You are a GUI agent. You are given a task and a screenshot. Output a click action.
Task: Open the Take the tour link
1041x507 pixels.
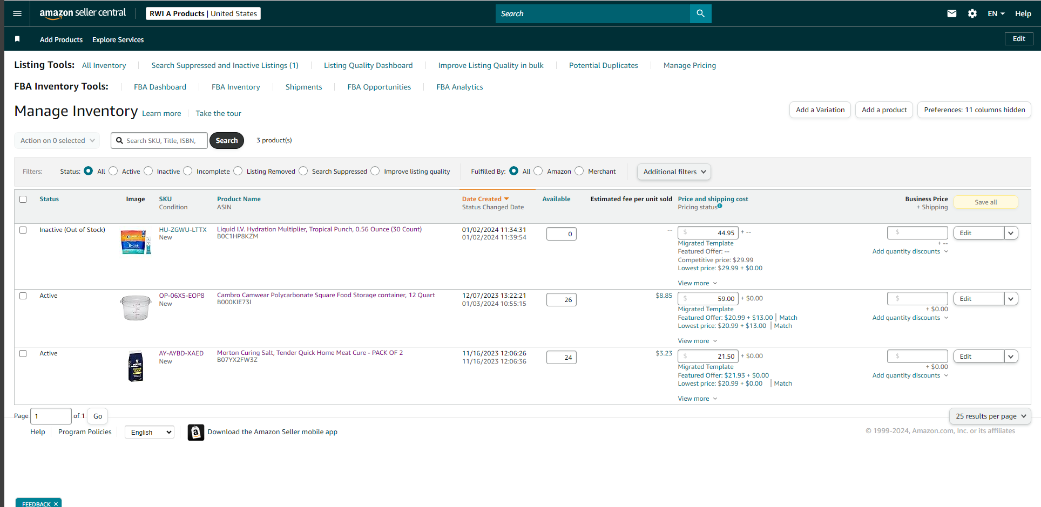218,113
